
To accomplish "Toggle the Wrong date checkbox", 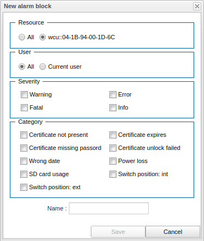I will pos(24,161).
